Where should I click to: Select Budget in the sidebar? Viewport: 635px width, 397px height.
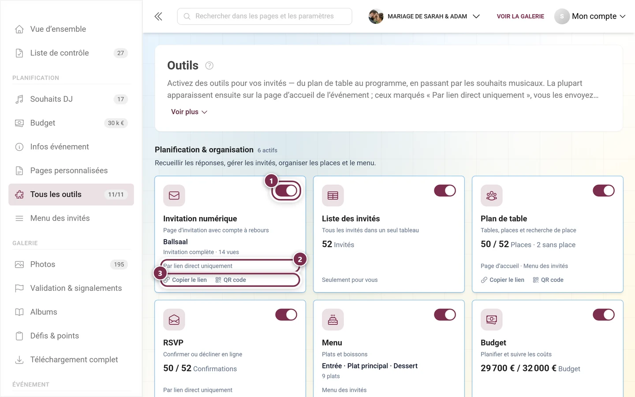coord(71,123)
